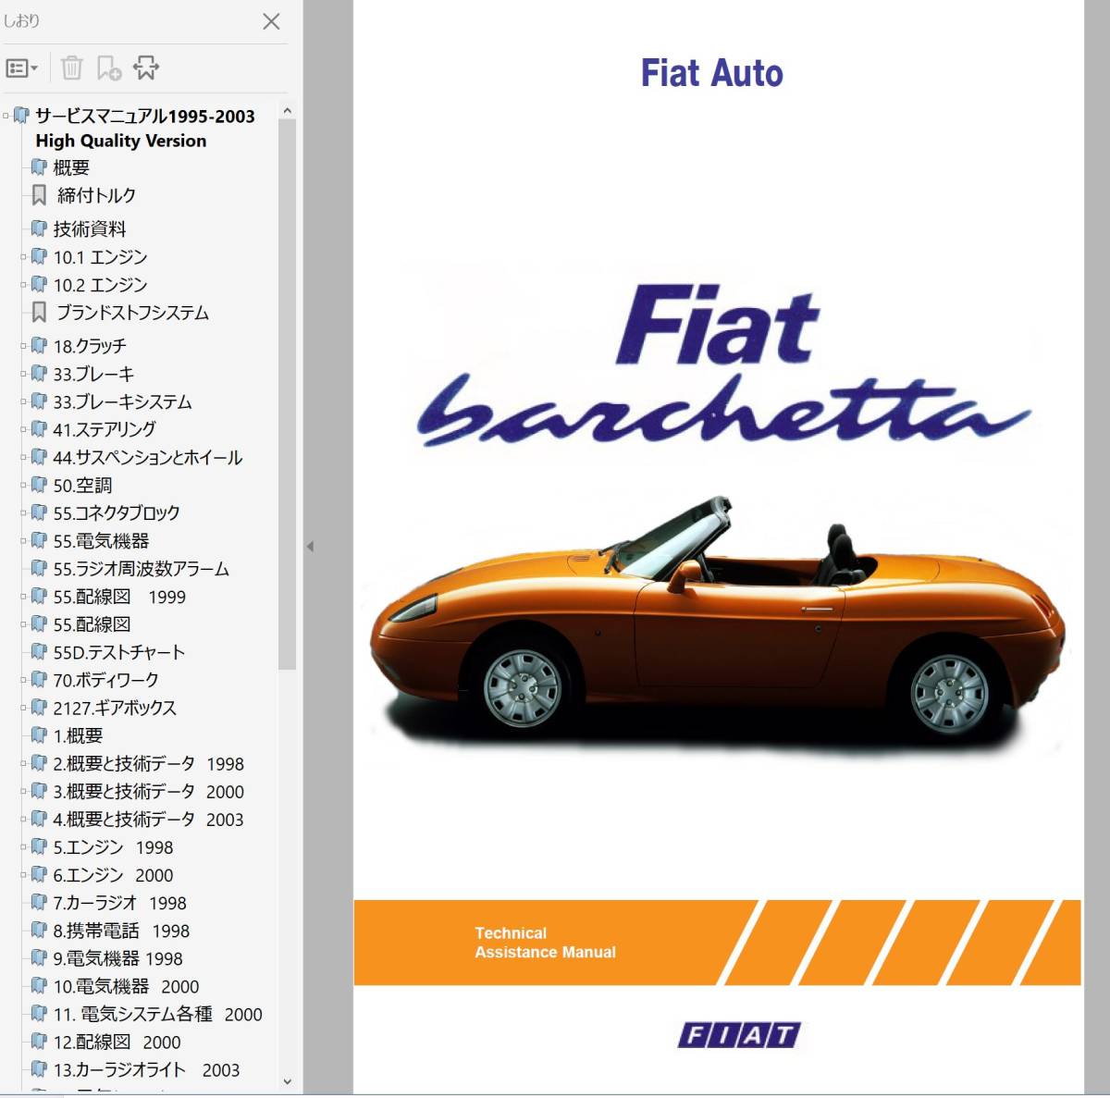The height and width of the screenshot is (1098, 1110).
Task: Click bookmark panel scroll down arrow
Action: point(287,1081)
